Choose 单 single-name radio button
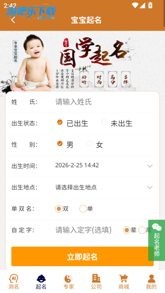Screen dimensions: 165x293 pos(83,209)
